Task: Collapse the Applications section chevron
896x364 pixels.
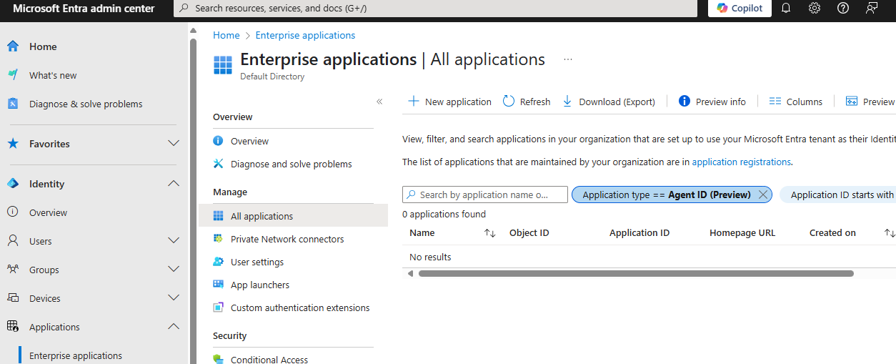Action: click(x=174, y=327)
